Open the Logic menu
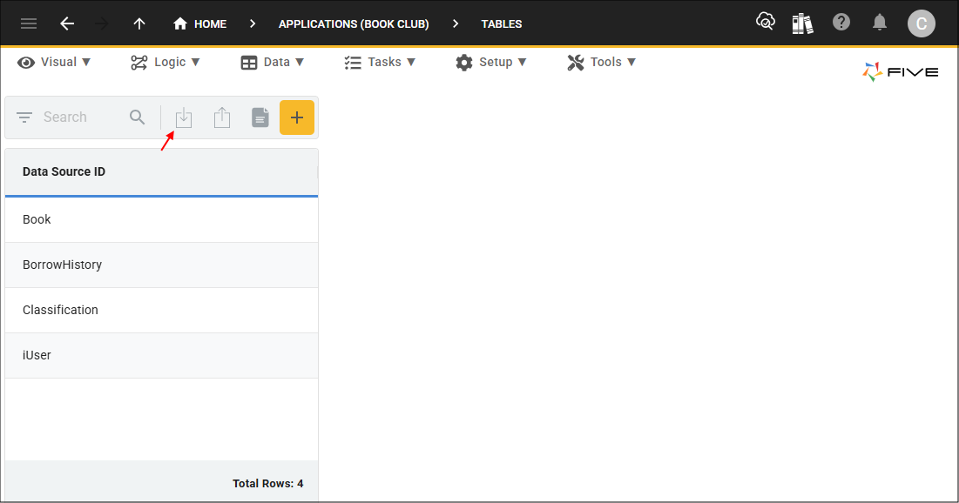Screen dimensions: 959x503 [165, 63]
